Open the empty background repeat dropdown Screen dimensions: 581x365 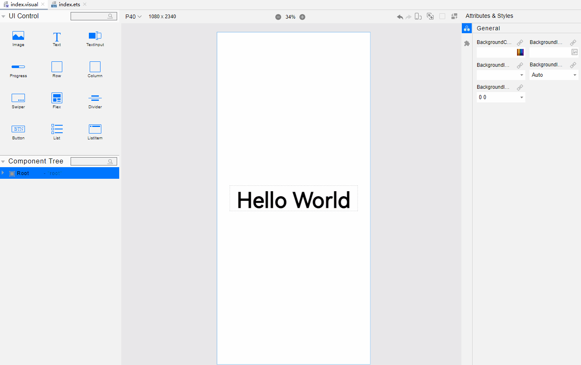click(x=501, y=75)
